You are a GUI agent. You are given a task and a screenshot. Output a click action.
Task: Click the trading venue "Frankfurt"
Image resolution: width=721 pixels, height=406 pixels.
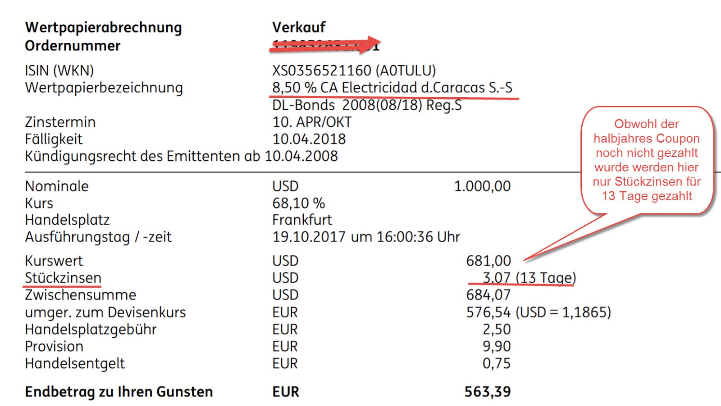pyautogui.click(x=302, y=220)
